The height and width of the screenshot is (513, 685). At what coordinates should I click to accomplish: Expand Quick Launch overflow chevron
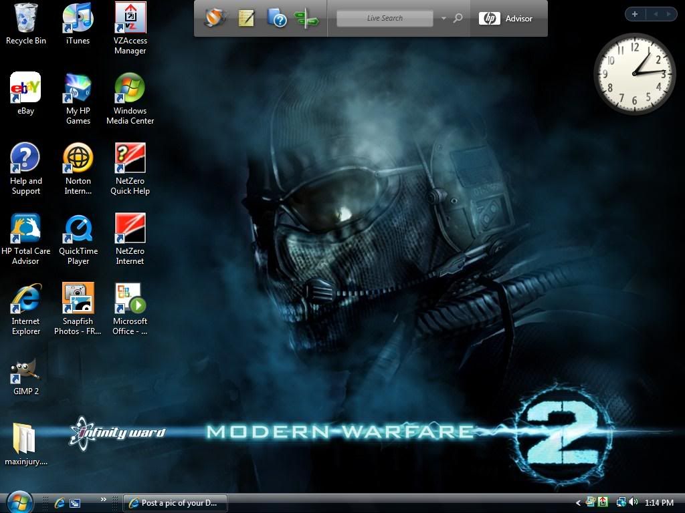point(104,500)
